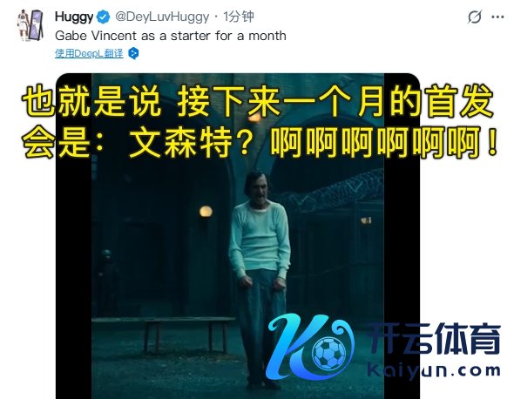514x399 pixels.
Task: Click the slashed-circle icon beside the three-dot menu
Action: tap(474, 17)
